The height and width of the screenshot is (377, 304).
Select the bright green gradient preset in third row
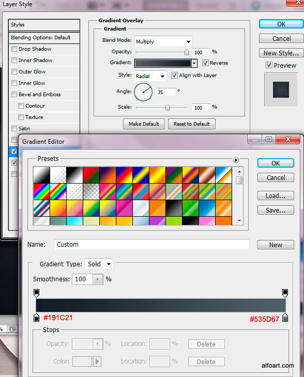pyautogui.click(x=191, y=208)
